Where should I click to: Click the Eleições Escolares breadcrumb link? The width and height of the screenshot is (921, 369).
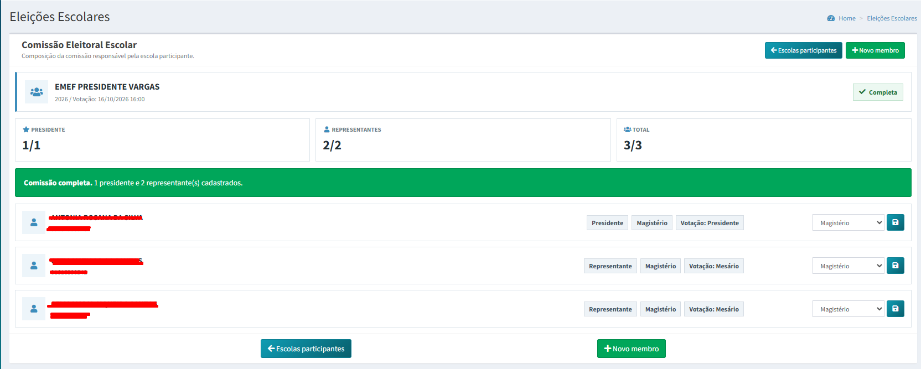click(892, 18)
